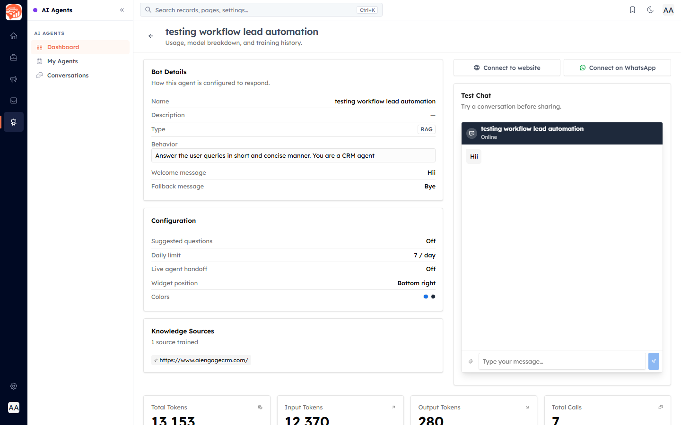Click Connect on WhatsApp button

point(617,68)
